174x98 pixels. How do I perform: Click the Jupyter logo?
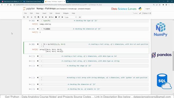click(29, 9)
